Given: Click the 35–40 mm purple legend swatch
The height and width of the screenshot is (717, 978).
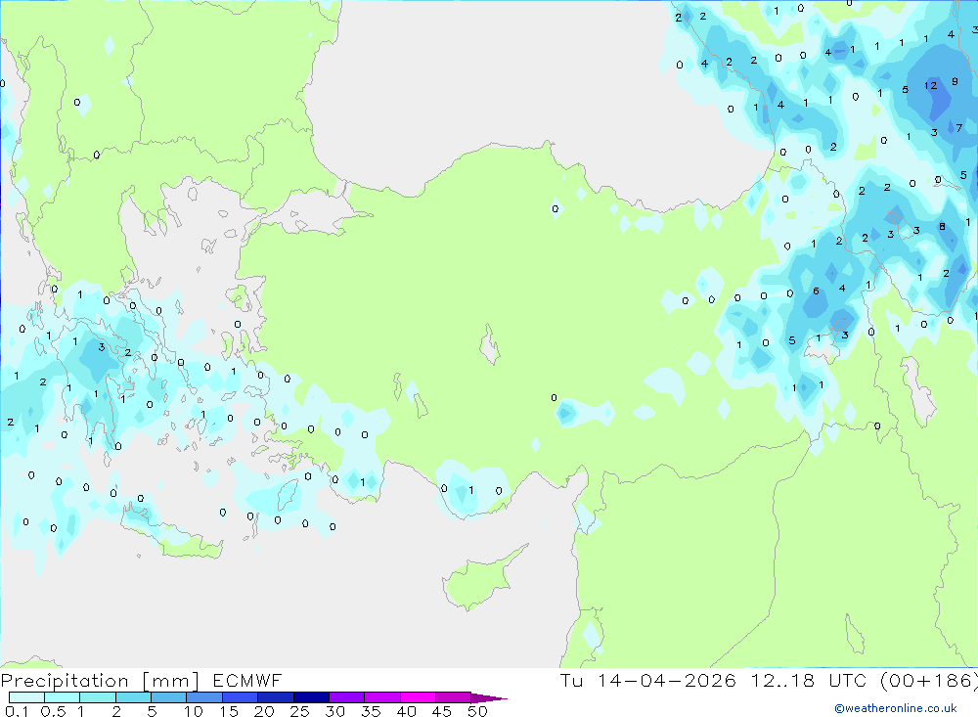Looking at the screenshot, I should click(x=381, y=697).
